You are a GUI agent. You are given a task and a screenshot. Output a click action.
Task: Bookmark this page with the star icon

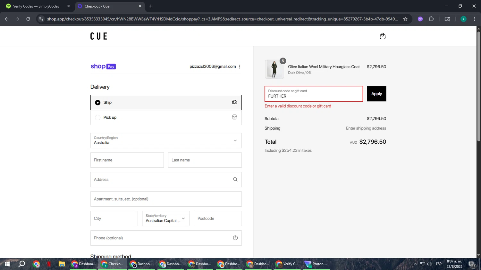pos(405,19)
